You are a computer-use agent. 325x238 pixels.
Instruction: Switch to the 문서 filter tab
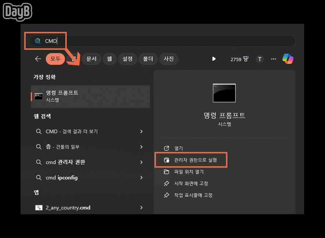[x=91, y=59]
